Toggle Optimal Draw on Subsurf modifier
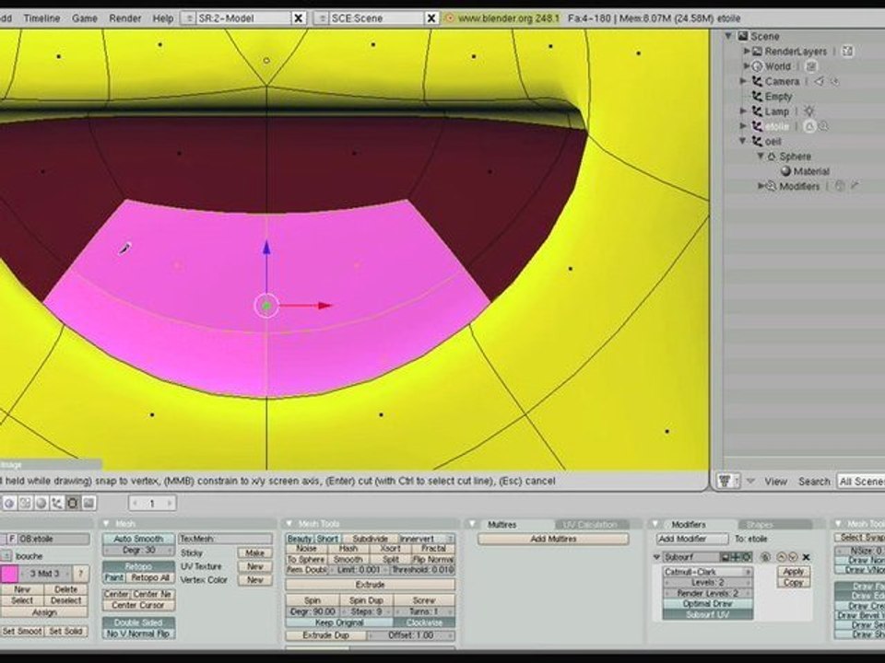This screenshot has width=885, height=663. (707, 604)
